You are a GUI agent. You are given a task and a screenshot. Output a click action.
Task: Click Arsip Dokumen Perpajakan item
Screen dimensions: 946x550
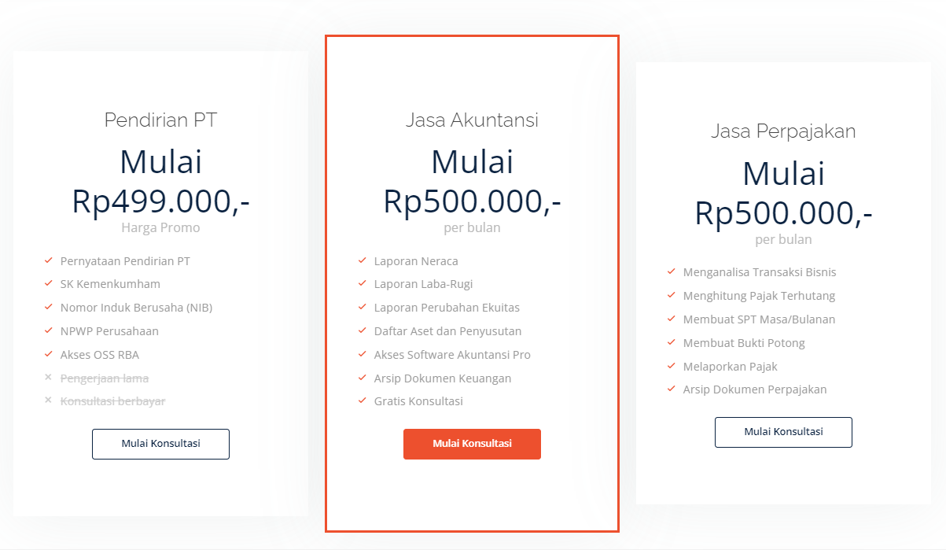pyautogui.click(x=755, y=389)
